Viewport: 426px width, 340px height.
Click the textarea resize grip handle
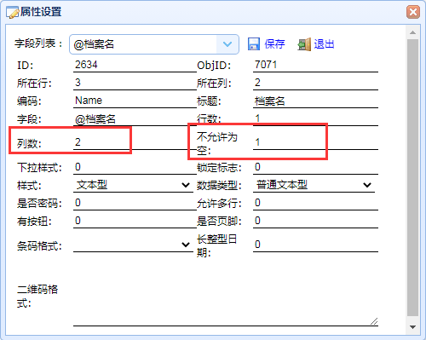point(374,321)
